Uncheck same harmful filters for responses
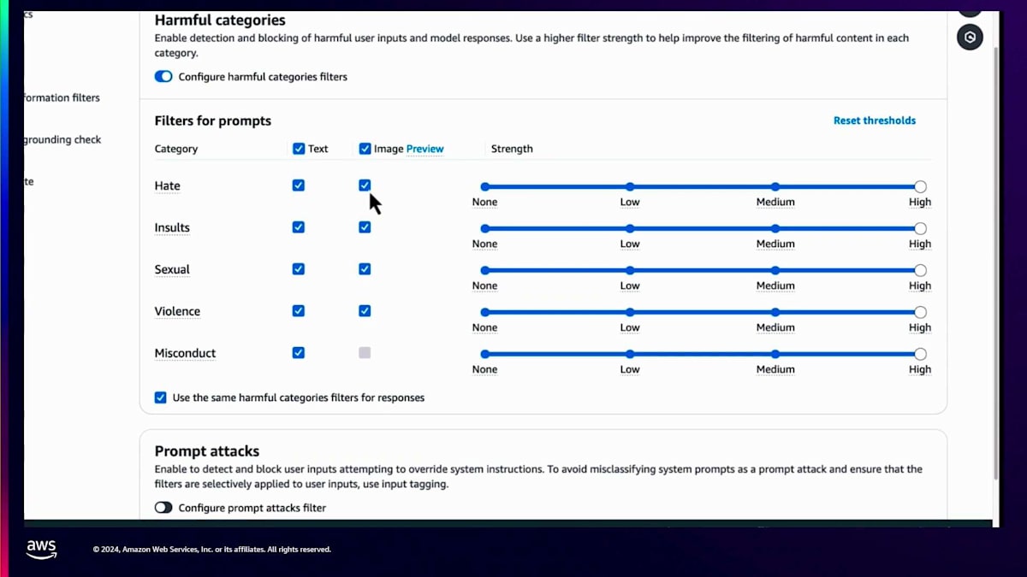 (161, 397)
